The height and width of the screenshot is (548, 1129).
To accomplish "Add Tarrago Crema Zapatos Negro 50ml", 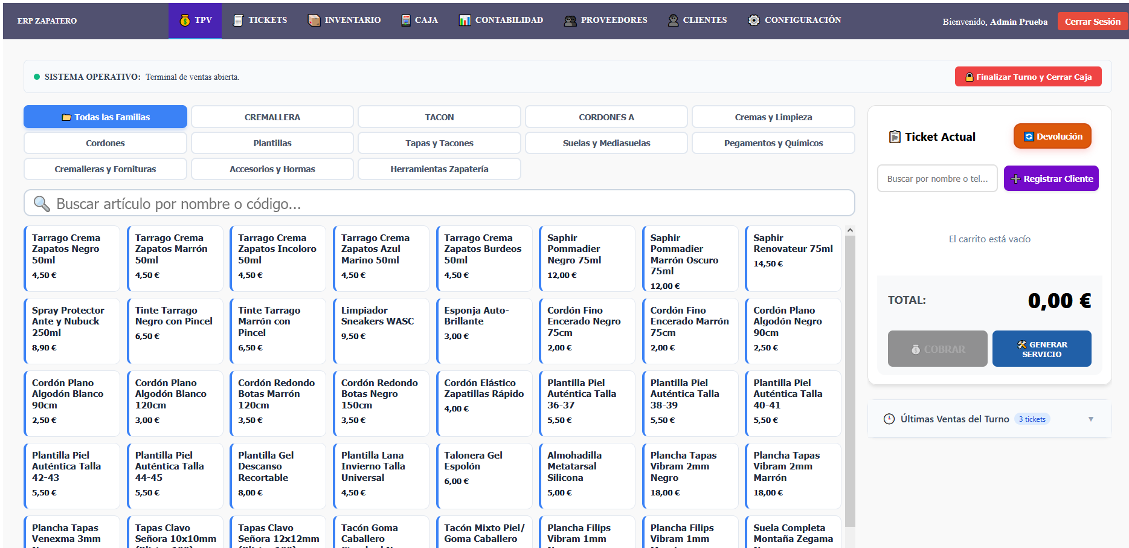I will coord(72,259).
